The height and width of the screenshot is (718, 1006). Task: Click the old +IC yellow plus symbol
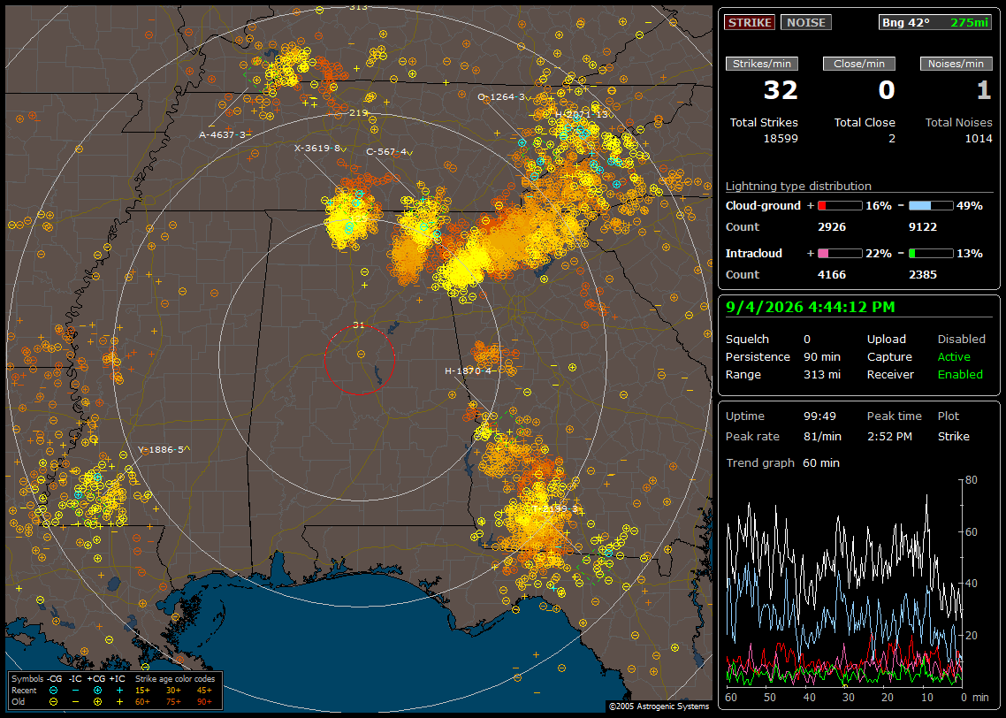[119, 702]
